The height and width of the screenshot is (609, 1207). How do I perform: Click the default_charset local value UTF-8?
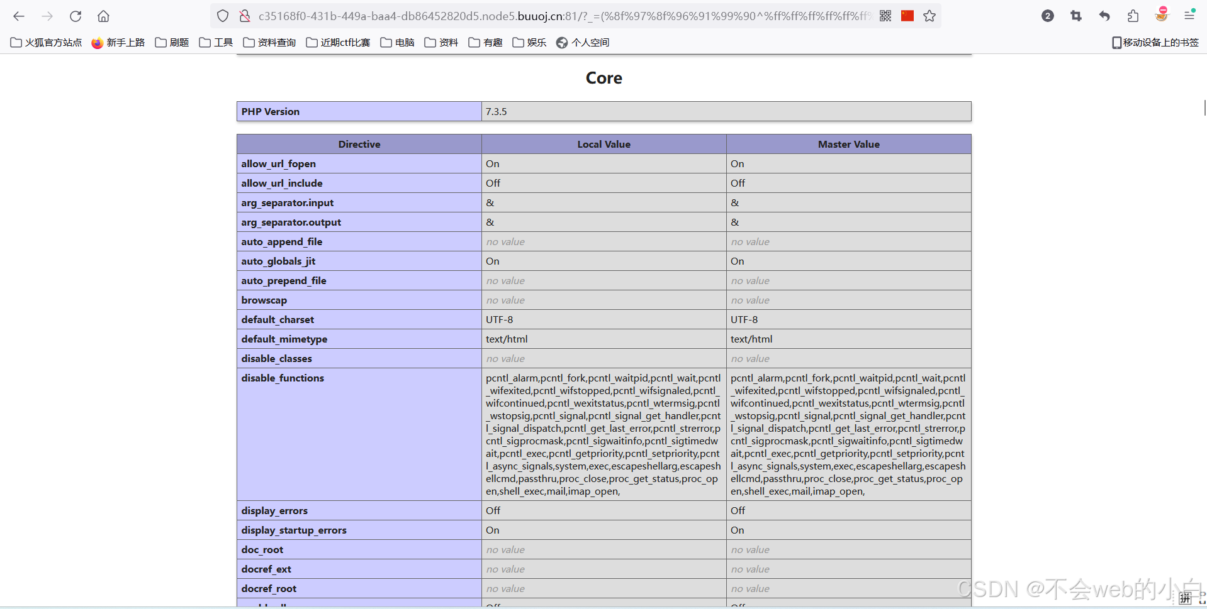click(499, 319)
